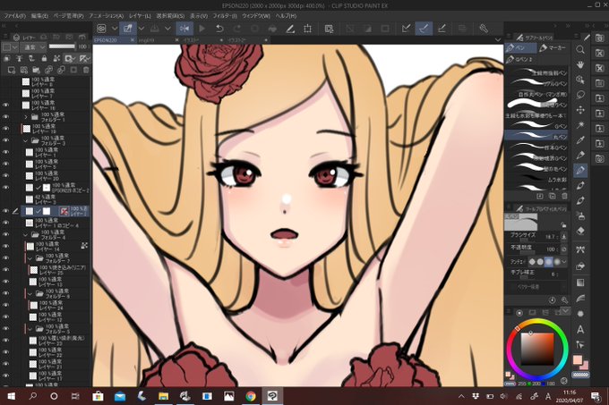Select the highlighted Pen tool in tool palette

[x=580, y=170]
